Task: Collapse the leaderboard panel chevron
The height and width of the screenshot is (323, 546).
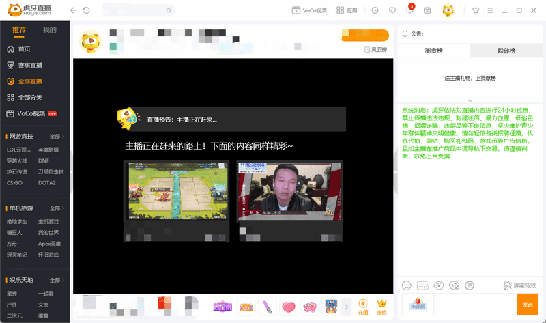Action: 470,100
